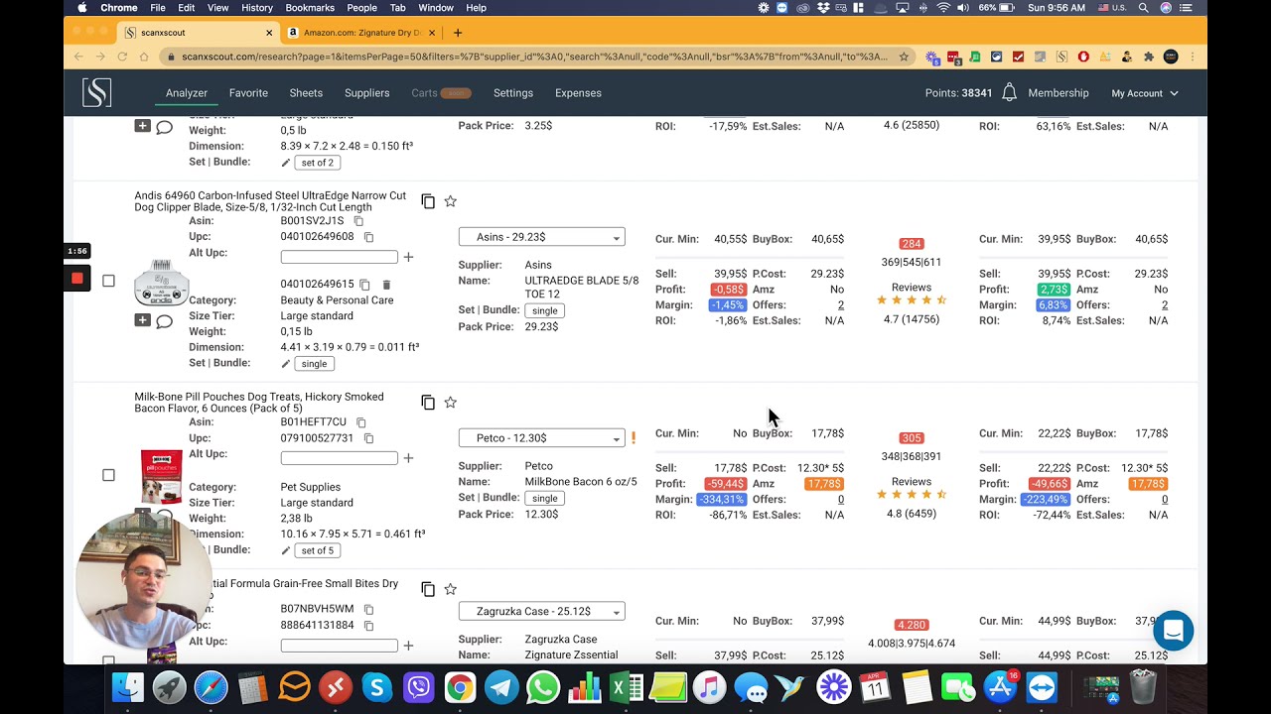The width and height of the screenshot is (1271, 714).
Task: Copy the Zignature Grain-Free product title
Action: (428, 589)
